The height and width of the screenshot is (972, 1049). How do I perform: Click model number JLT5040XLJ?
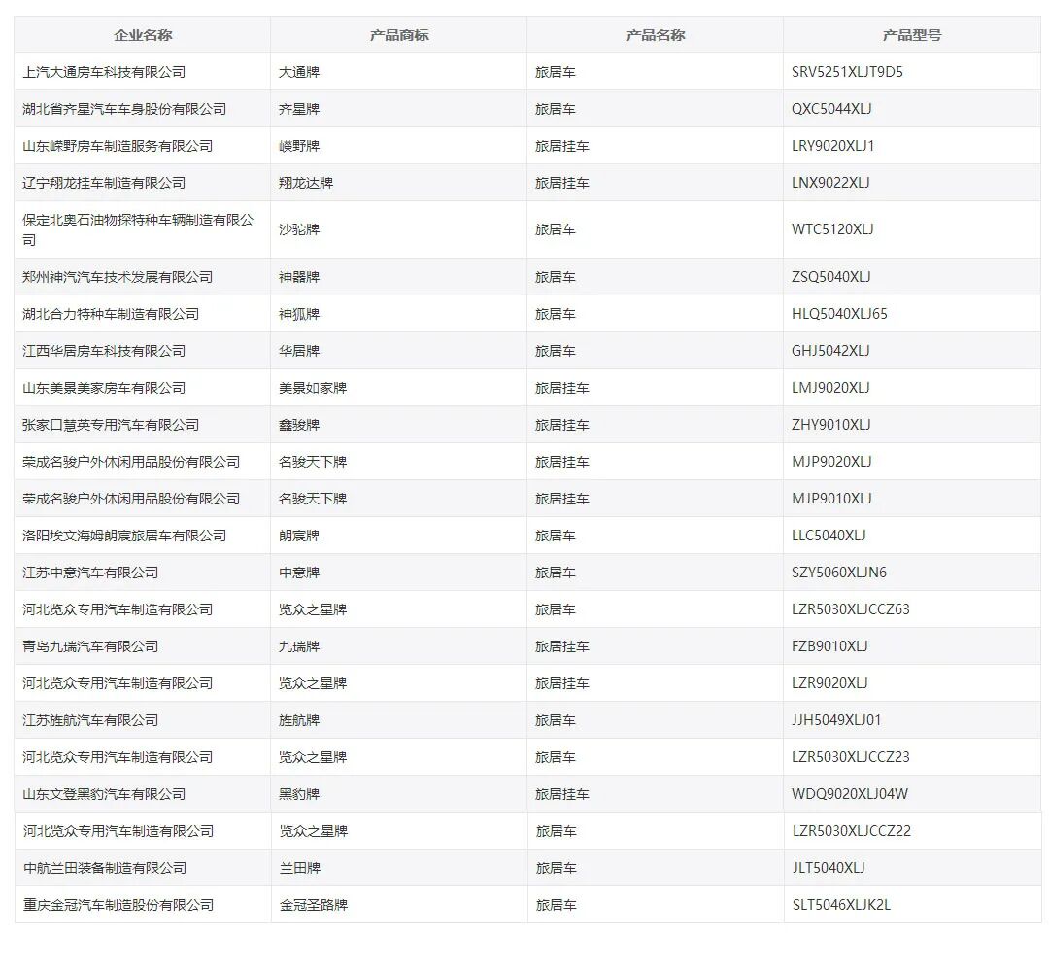pos(829,867)
